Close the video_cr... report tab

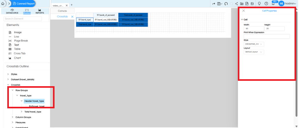(67, 5)
